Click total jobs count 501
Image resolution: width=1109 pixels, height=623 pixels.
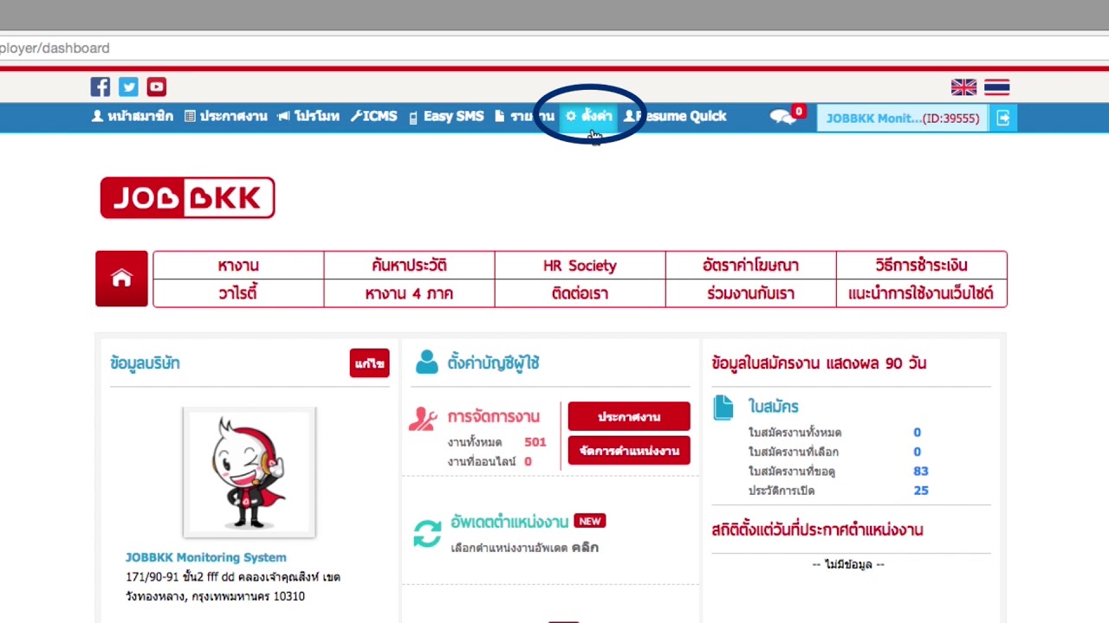pyautogui.click(x=535, y=442)
